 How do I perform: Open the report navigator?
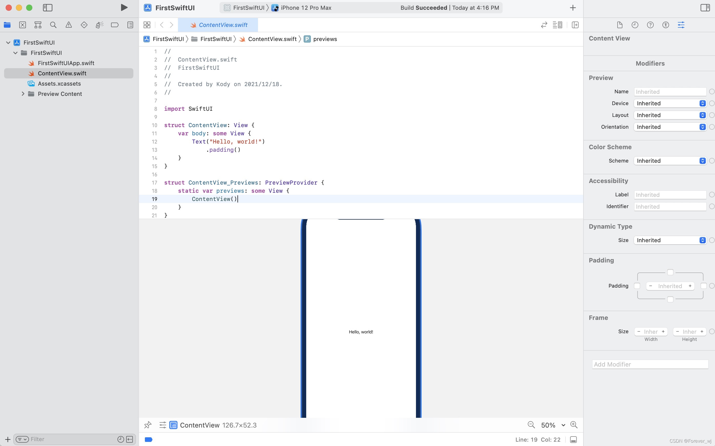point(130,25)
